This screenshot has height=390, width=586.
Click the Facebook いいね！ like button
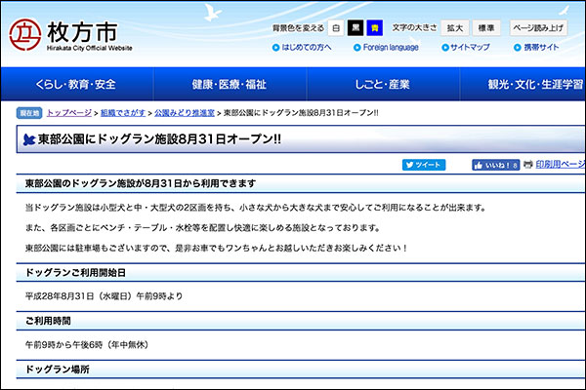(495, 166)
